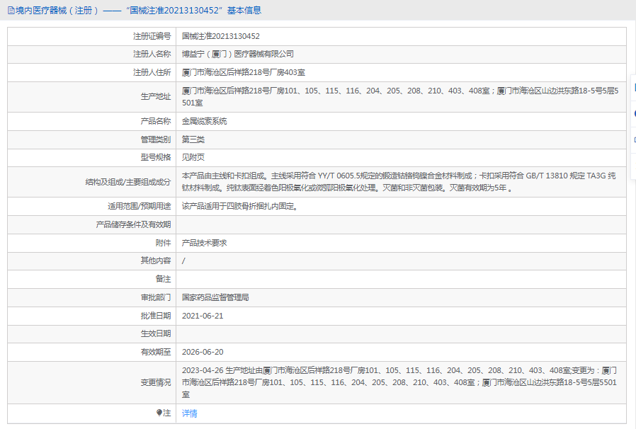Click the lightbulb icon next to 注
Screen dimensions: 636x429
pos(159,413)
